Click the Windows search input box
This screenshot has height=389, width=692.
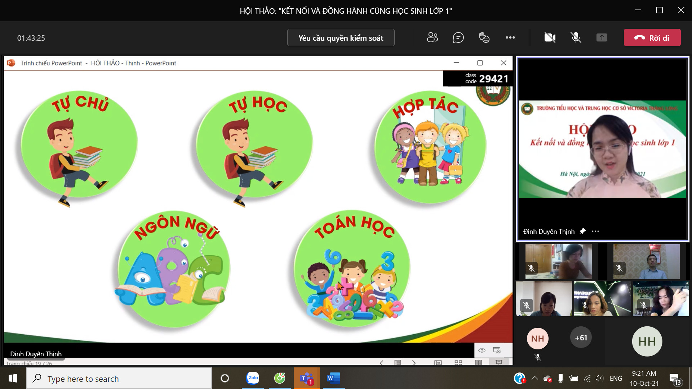pyautogui.click(x=119, y=379)
